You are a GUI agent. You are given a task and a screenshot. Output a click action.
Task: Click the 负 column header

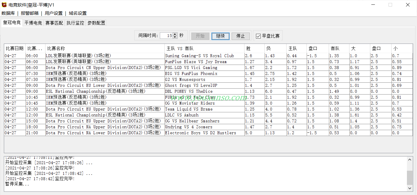tap(276, 48)
